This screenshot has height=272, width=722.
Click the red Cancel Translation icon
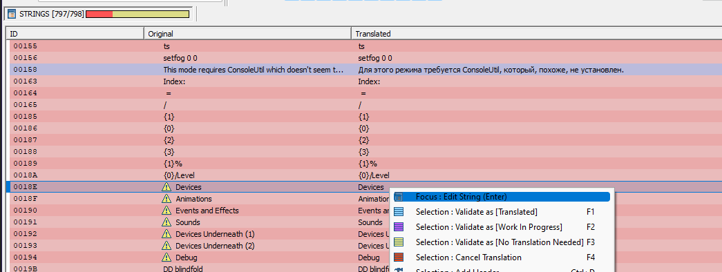click(x=399, y=258)
